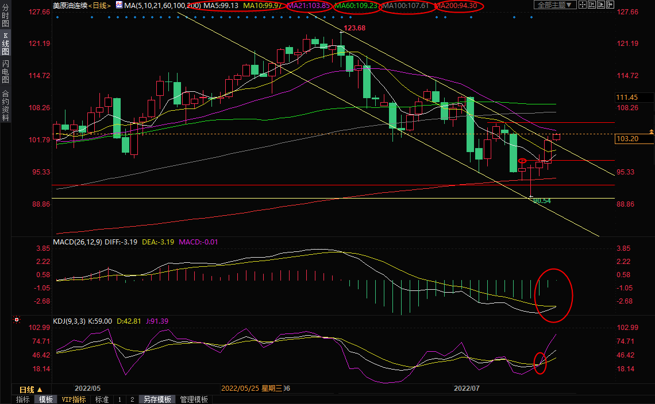This screenshot has width=655, height=404.
Task: Select template number 2
Action: (132, 399)
